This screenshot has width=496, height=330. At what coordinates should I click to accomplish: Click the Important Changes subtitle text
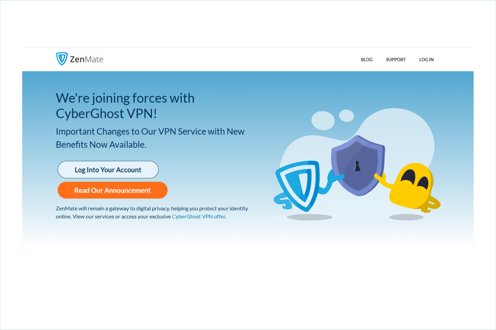pos(150,138)
